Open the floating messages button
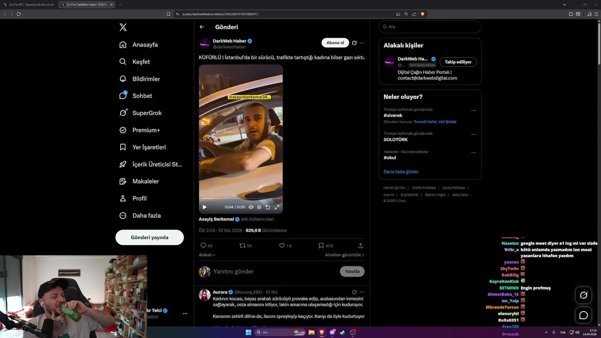Viewport: 601px width, 338px height. click(584, 315)
